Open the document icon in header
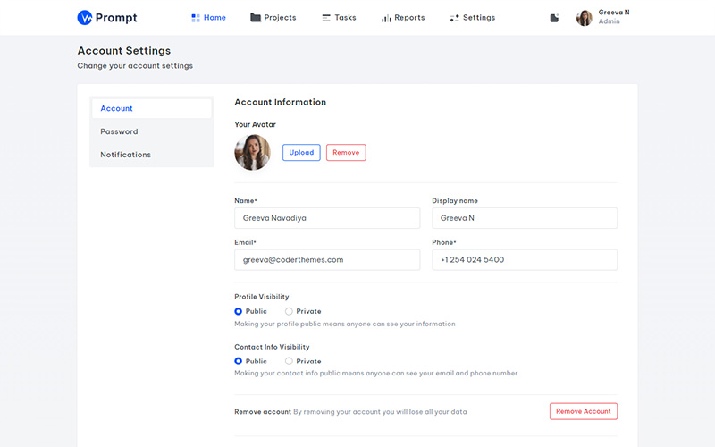 click(554, 18)
